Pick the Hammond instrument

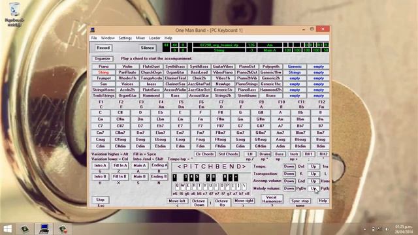point(152,96)
